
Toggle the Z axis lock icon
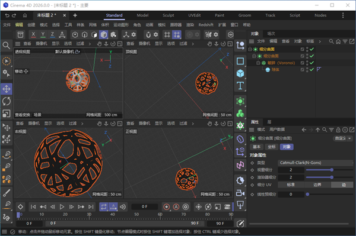tap(52, 35)
